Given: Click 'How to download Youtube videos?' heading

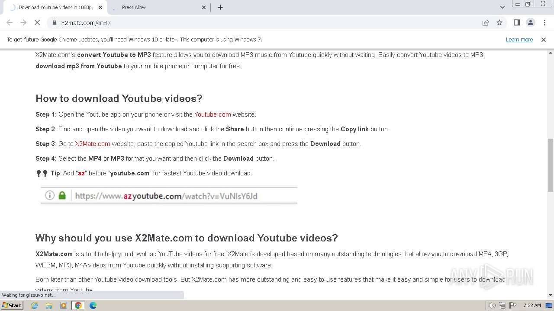Looking at the screenshot, I should tap(119, 98).
